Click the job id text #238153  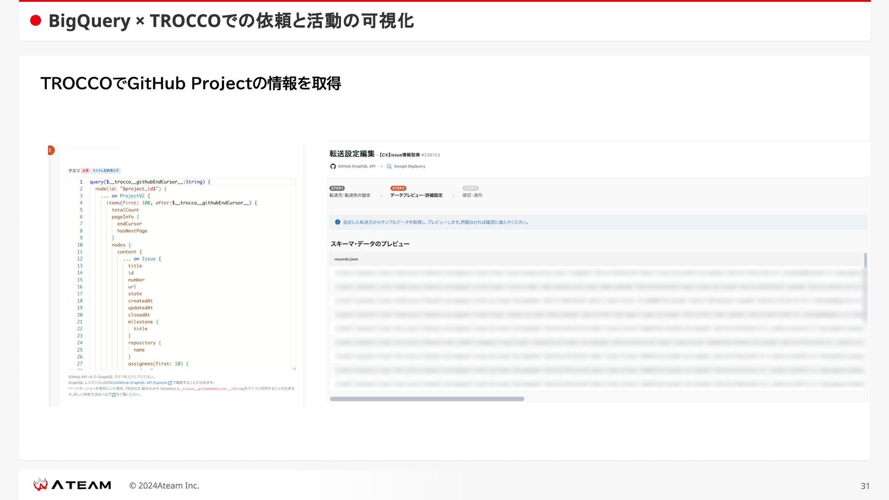point(431,155)
